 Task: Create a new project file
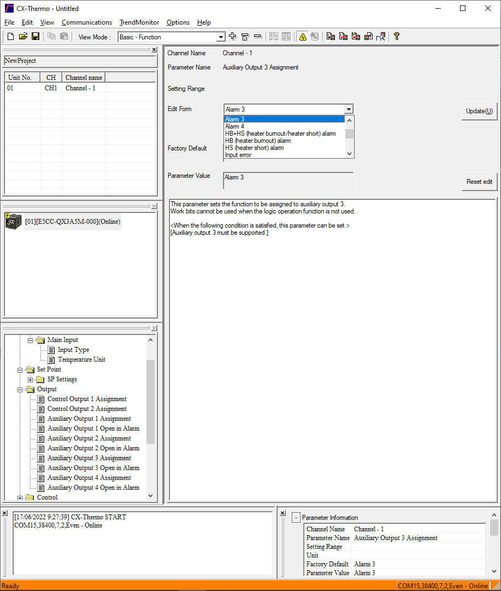10,37
